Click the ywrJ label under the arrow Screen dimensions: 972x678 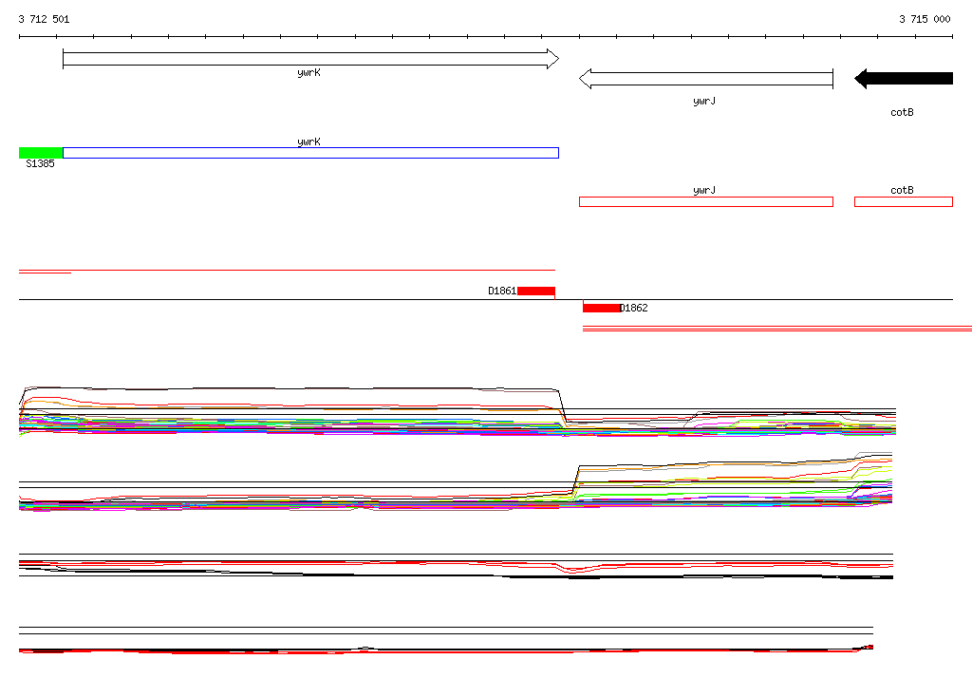tap(704, 101)
